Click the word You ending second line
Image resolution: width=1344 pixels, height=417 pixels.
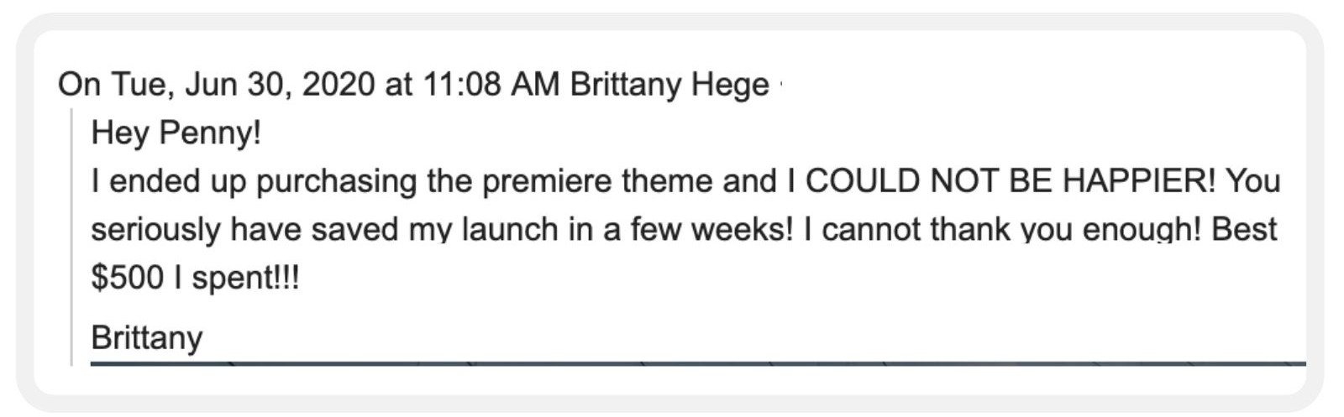click(1252, 180)
